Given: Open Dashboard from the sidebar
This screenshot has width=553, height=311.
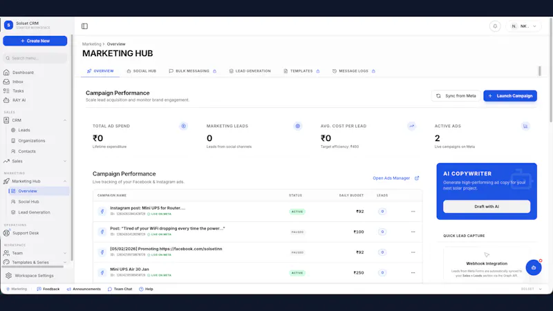Looking at the screenshot, I should coord(23,73).
